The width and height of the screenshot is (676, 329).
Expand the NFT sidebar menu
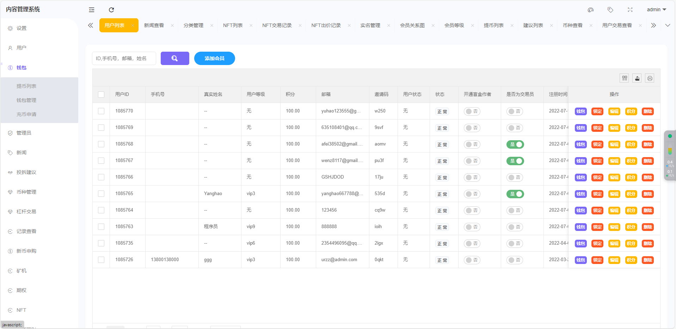point(39,310)
